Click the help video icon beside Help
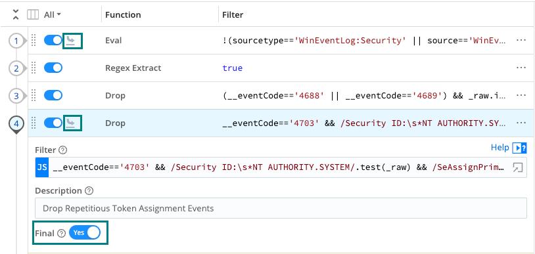The width and height of the screenshot is (535, 254). click(520, 148)
